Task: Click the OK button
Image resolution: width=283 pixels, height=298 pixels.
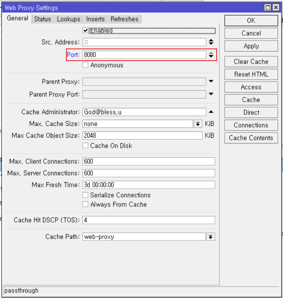Action: point(251,20)
